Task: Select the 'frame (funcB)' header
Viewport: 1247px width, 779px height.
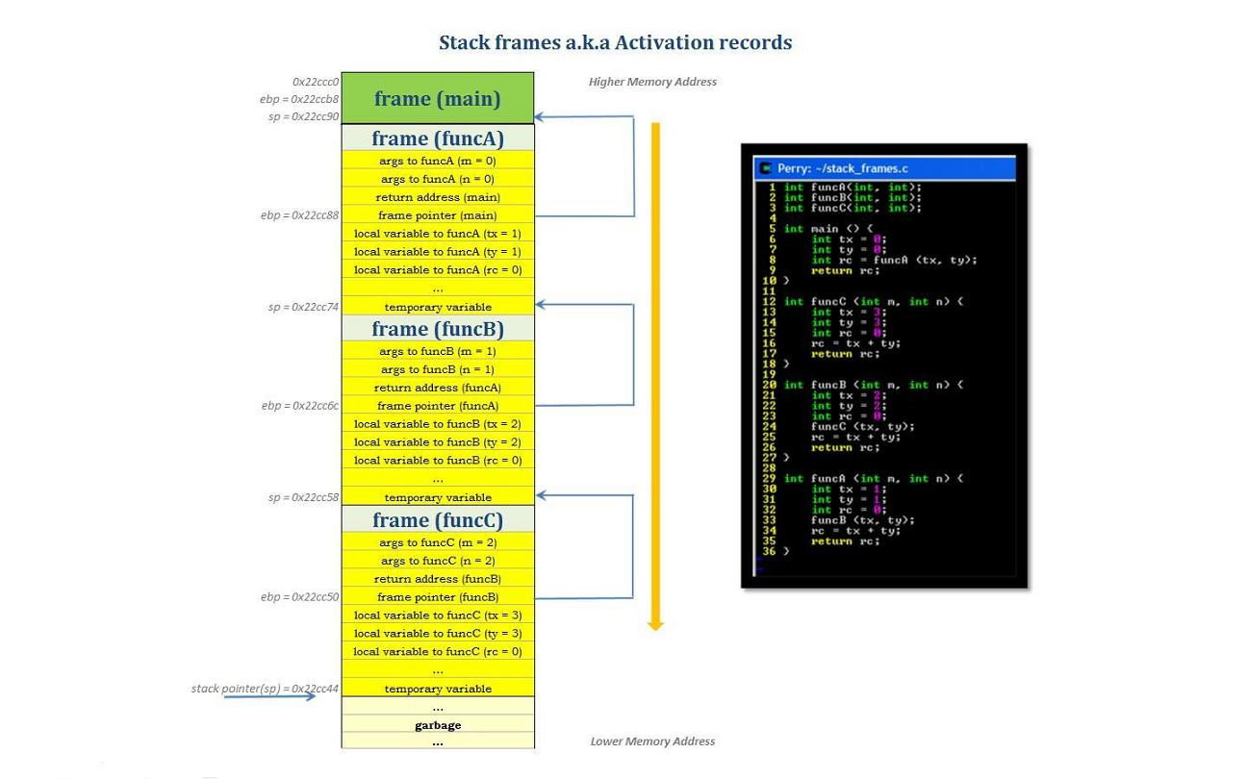Action: pos(438,328)
